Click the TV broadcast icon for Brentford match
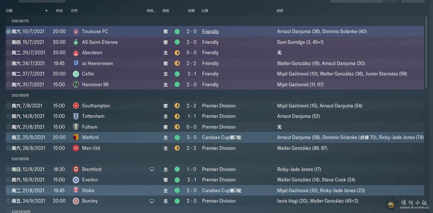This screenshot has height=213, width=433. point(152,170)
